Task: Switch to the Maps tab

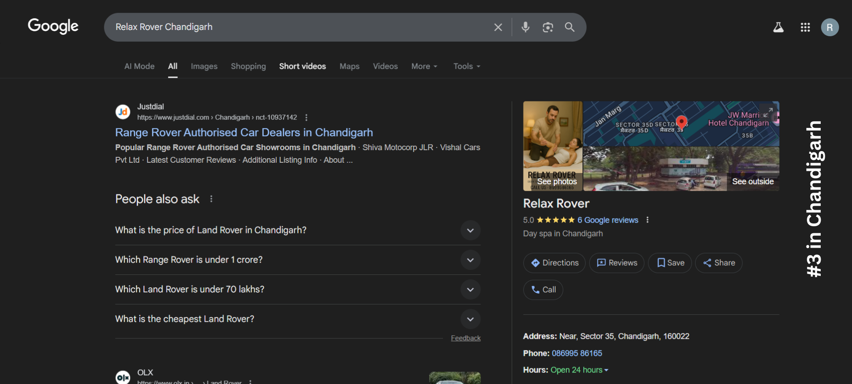Action: click(349, 66)
